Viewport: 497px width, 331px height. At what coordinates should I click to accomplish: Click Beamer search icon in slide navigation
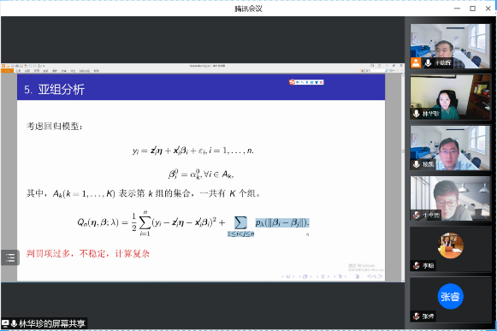point(375,276)
